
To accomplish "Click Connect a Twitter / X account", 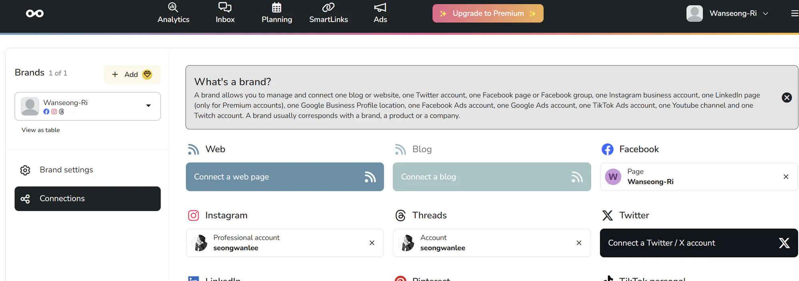I will [x=699, y=243].
